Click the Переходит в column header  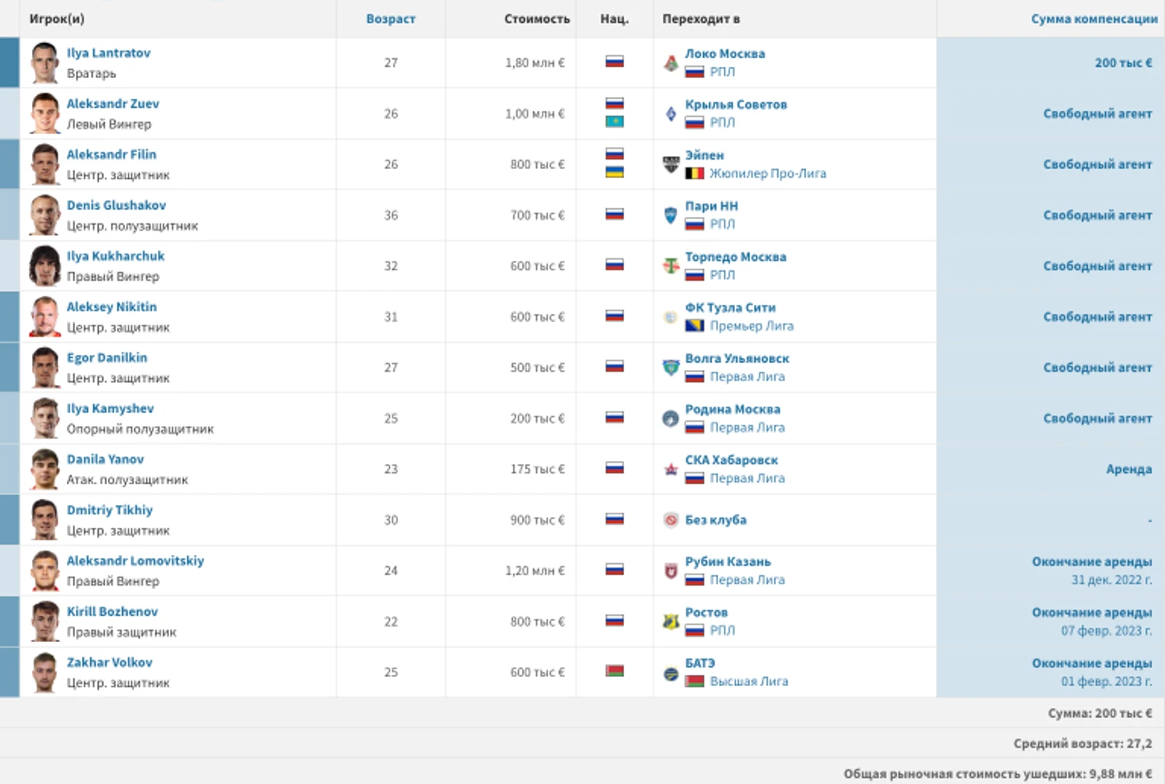[x=701, y=19]
